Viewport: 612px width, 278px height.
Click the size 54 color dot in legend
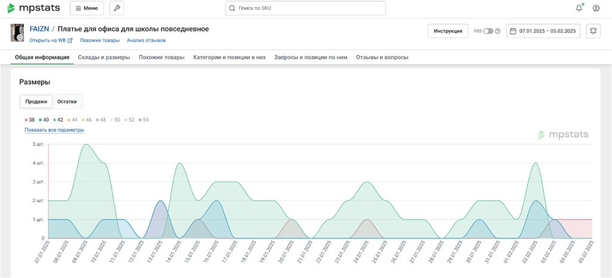point(140,120)
